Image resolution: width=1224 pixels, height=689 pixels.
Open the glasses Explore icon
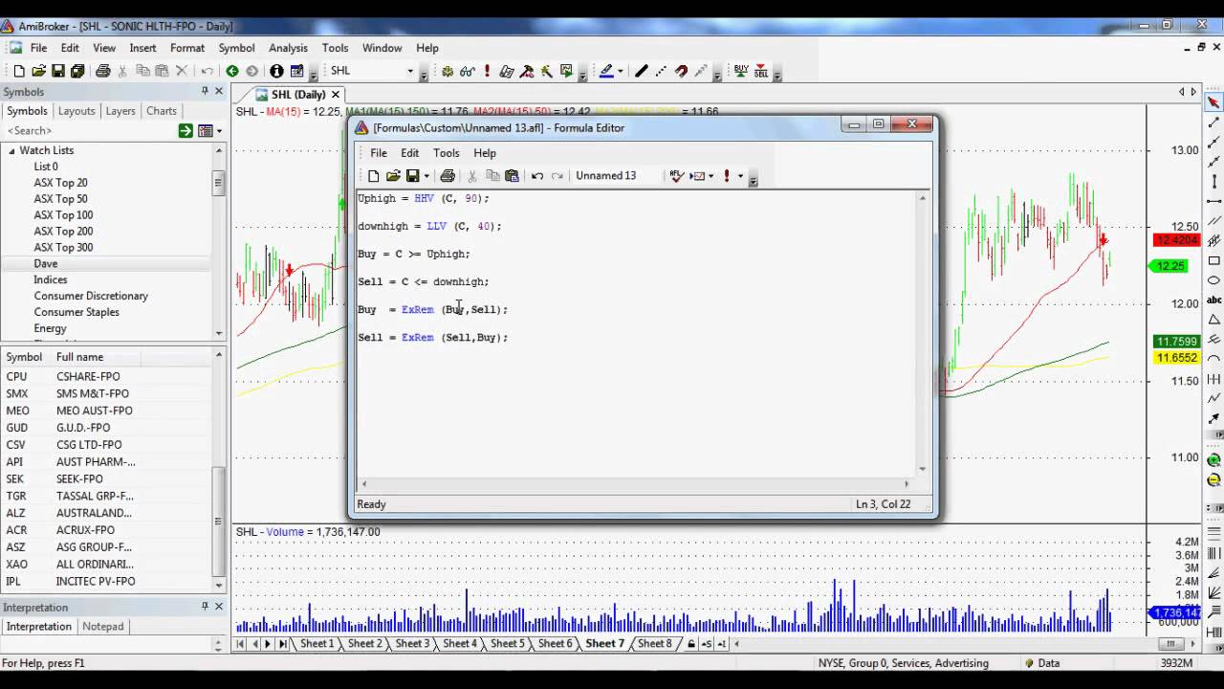tap(467, 71)
